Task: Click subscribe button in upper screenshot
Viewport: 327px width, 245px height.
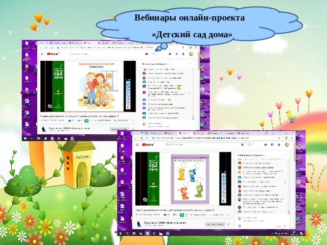Action: pos(119,129)
